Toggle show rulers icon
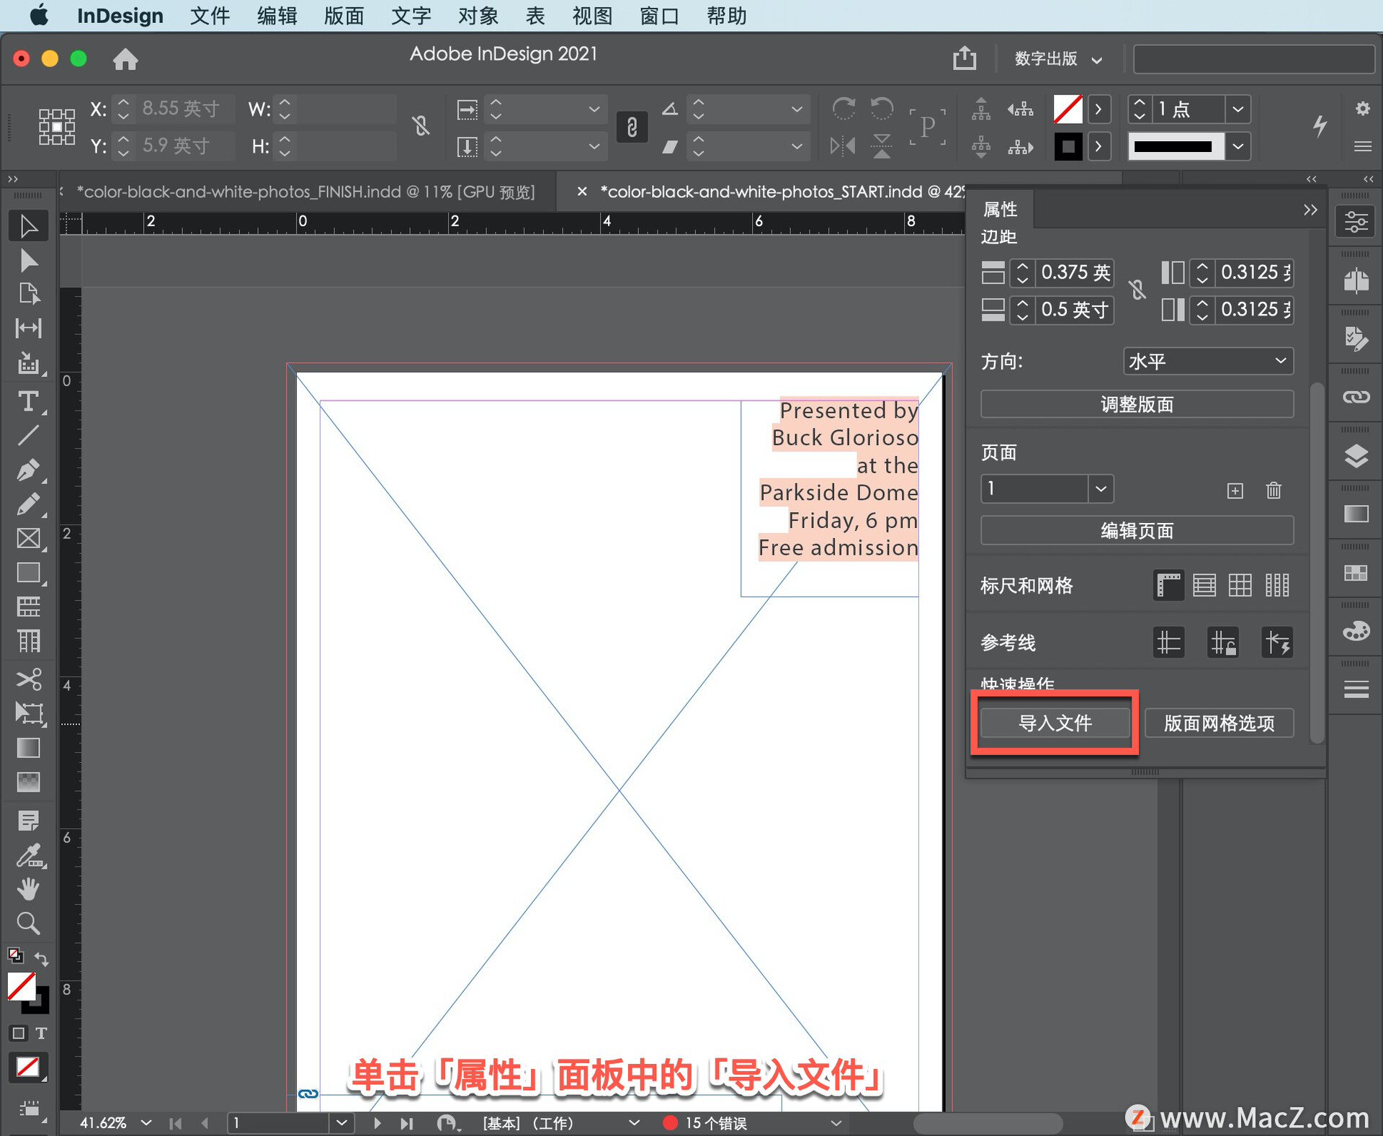Viewport: 1383px width, 1136px height. tap(1168, 585)
